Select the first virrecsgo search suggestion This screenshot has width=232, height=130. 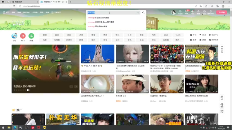[98, 18]
